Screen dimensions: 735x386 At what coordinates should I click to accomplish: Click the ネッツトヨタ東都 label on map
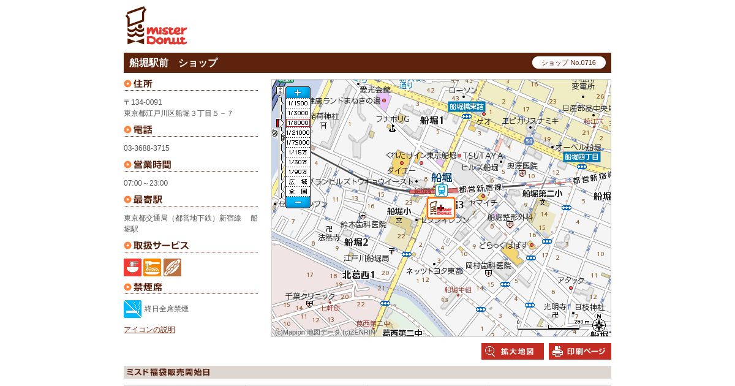pyautogui.click(x=434, y=271)
